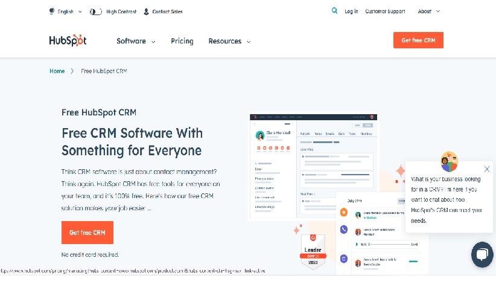Click the search magnifier icon
This screenshot has width=496, height=293.
334,11
